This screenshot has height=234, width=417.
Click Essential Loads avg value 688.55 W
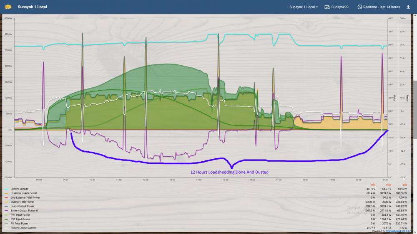[401, 193]
